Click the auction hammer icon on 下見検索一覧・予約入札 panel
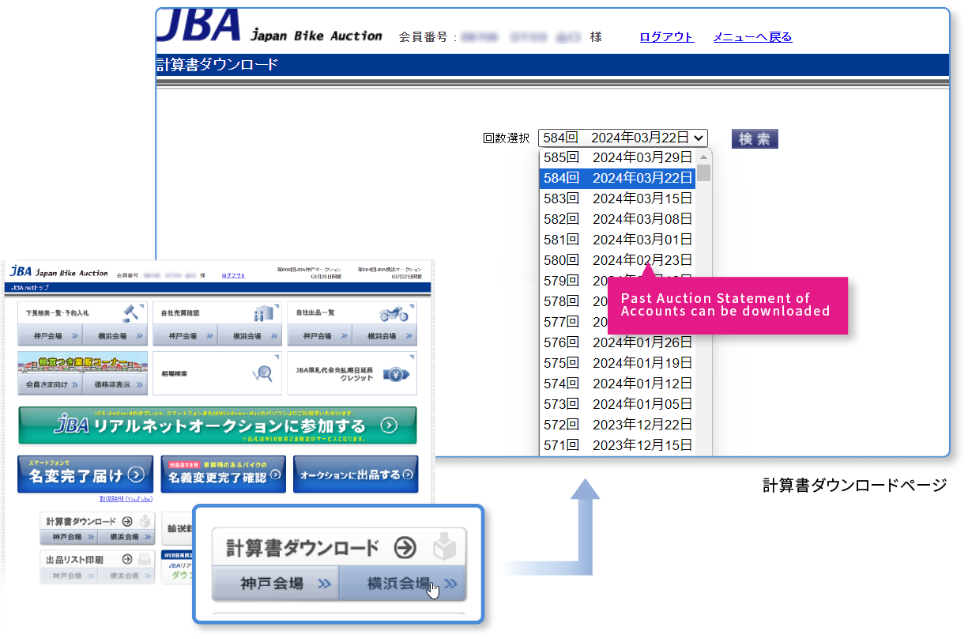 (x=130, y=312)
